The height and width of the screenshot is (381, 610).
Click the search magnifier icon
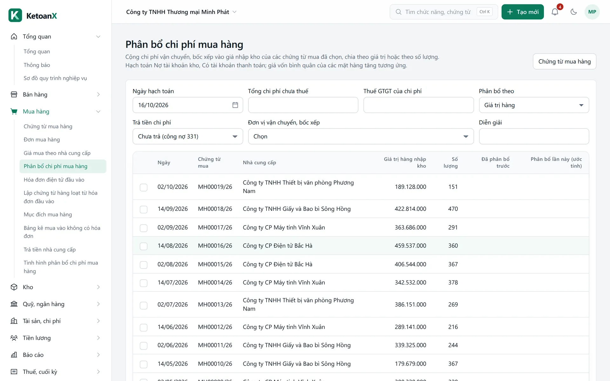click(398, 12)
